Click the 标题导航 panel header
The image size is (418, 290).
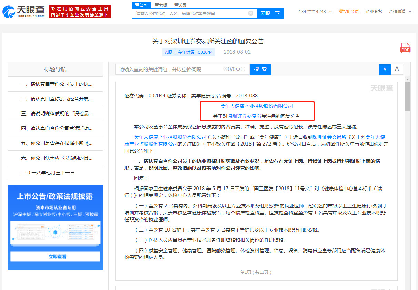[x=55, y=69]
